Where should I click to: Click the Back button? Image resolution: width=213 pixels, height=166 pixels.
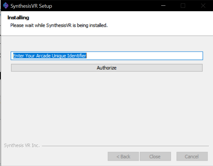(x=123, y=157)
